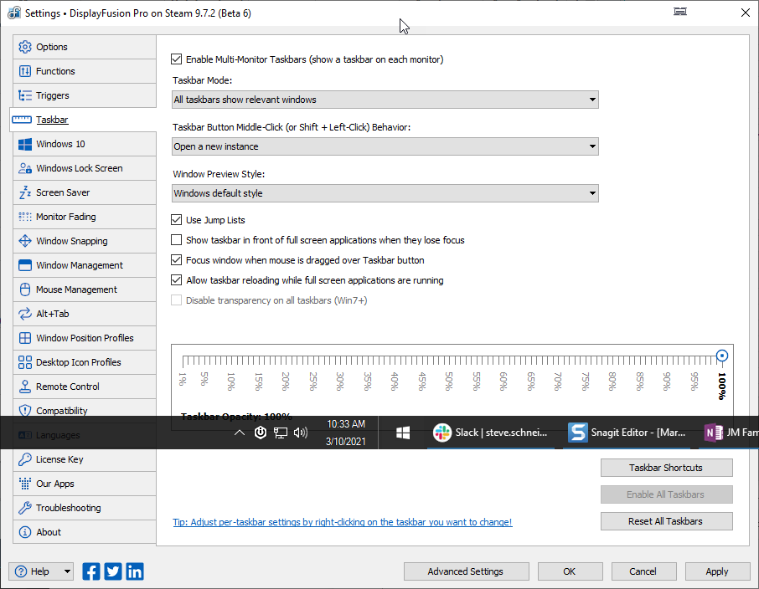759x589 pixels.
Task: Click the LinkedIn icon
Action: 134,571
